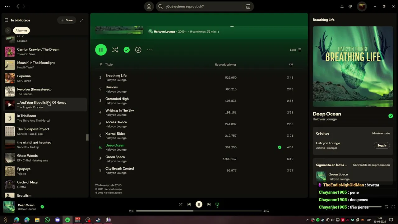
Task: Open the Browse icon in search bar
Action: 248,6
